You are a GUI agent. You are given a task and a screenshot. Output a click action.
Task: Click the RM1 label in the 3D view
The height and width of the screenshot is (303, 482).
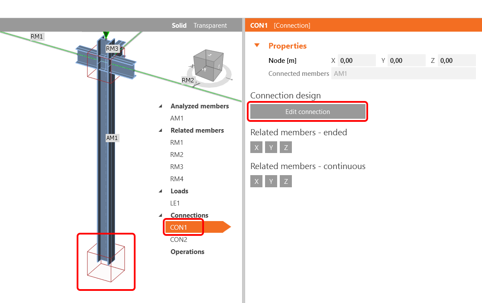(37, 36)
